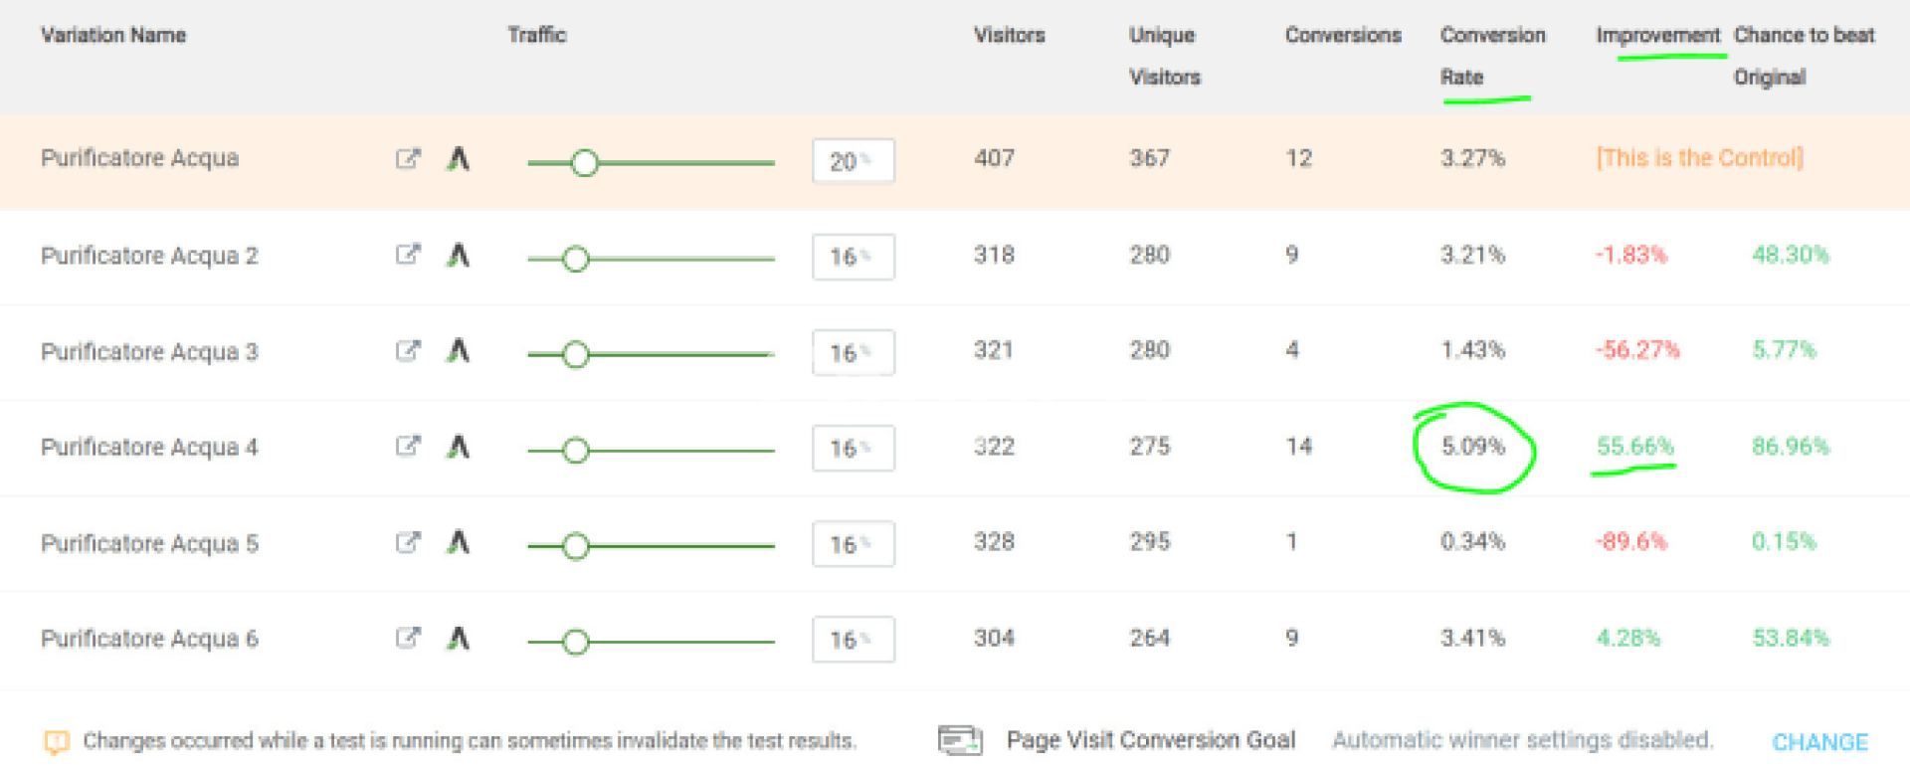Click traffic percentage field for Purificatore Acqua 5

(x=853, y=544)
